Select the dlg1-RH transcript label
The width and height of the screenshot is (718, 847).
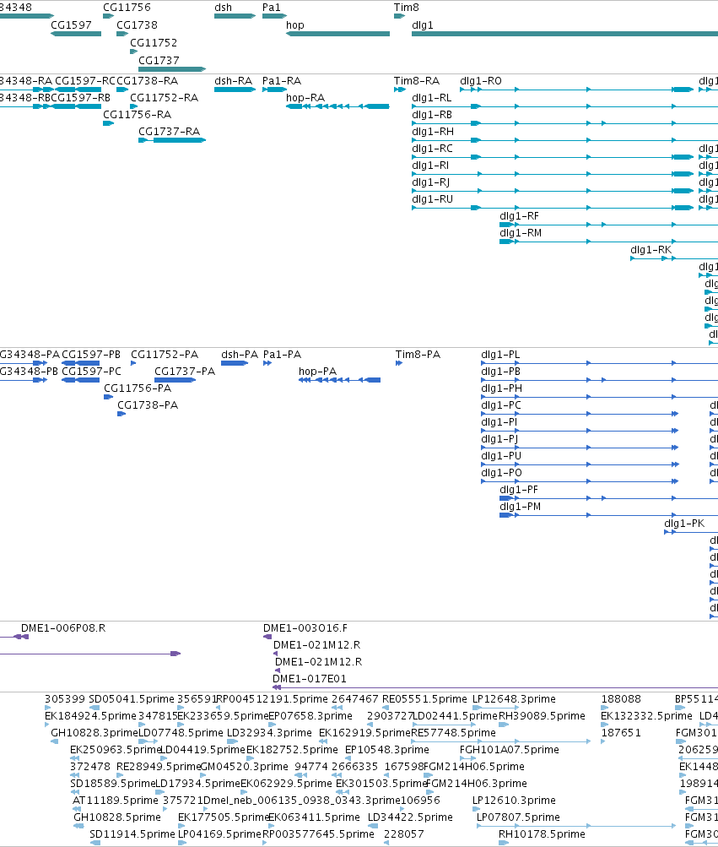tap(433, 132)
